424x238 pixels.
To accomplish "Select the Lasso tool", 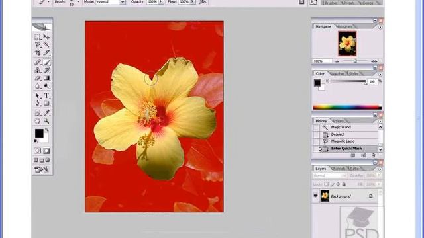I will click(x=38, y=44).
